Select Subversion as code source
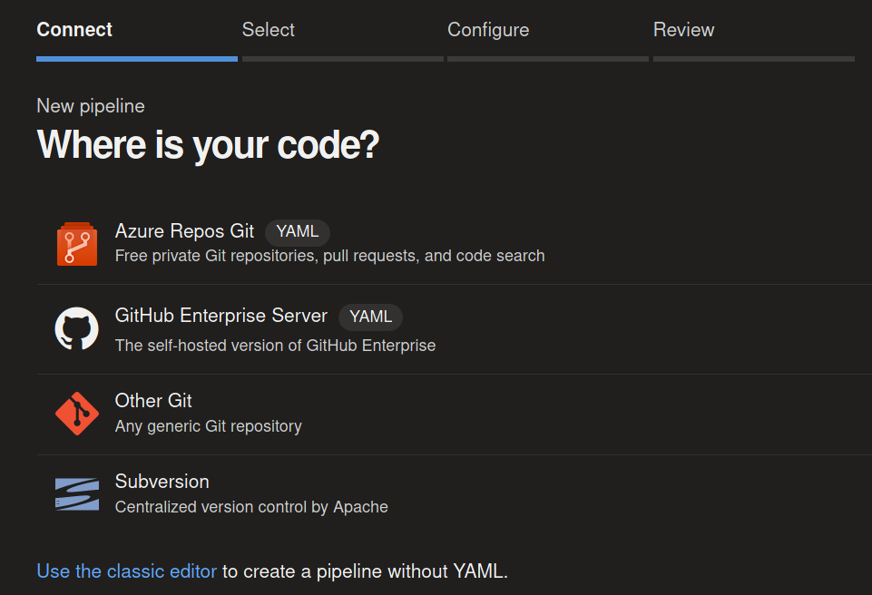 455,494
